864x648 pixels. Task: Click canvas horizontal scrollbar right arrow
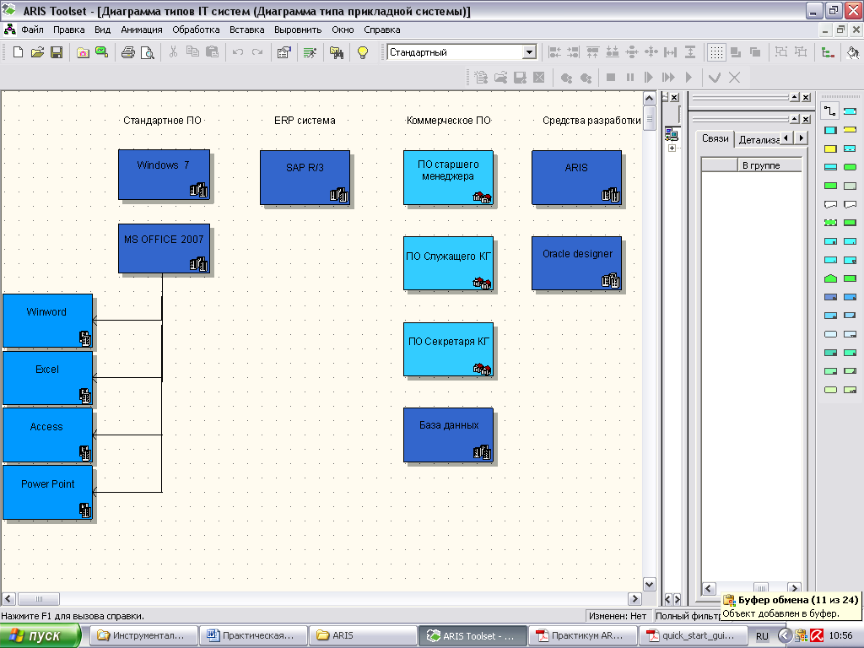pyautogui.click(x=634, y=598)
